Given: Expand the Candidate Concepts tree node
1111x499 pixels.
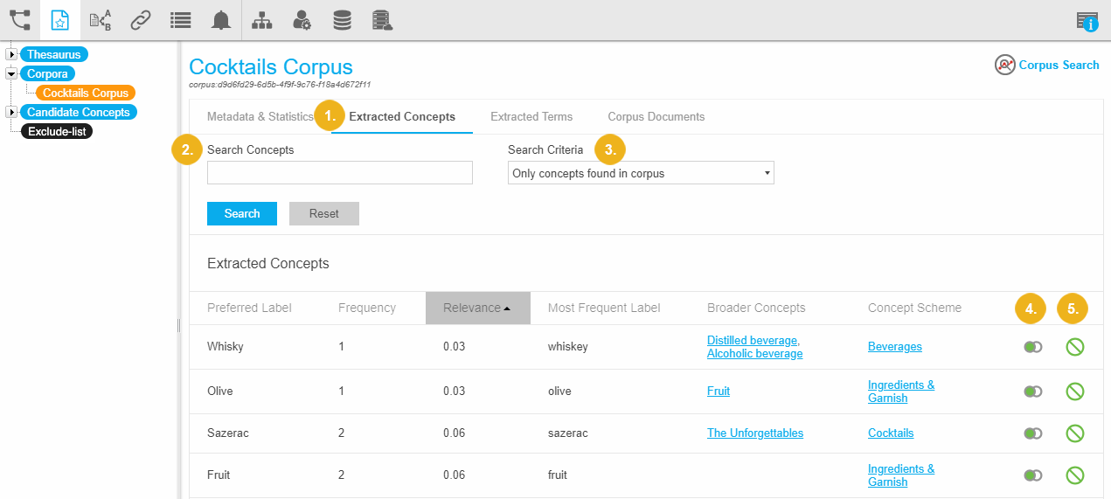Looking at the screenshot, I should pos(11,112).
